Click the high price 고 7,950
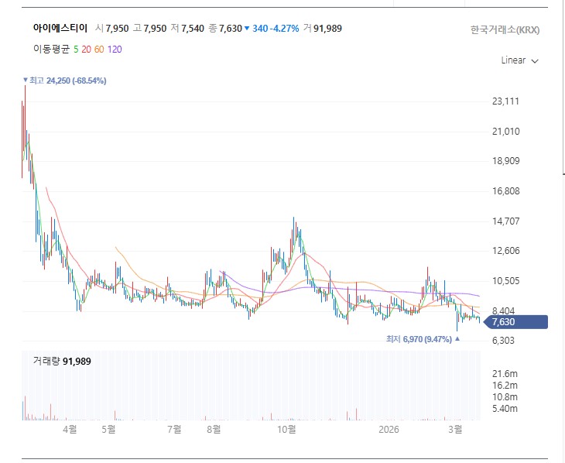 (149, 29)
